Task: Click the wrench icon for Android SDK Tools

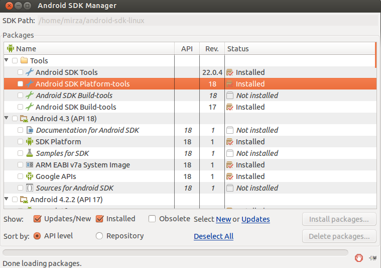Action: pyautogui.click(x=30, y=72)
